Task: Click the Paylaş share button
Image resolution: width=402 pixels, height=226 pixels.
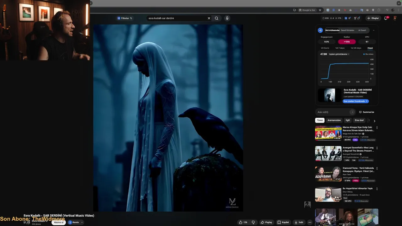Action: point(266,222)
